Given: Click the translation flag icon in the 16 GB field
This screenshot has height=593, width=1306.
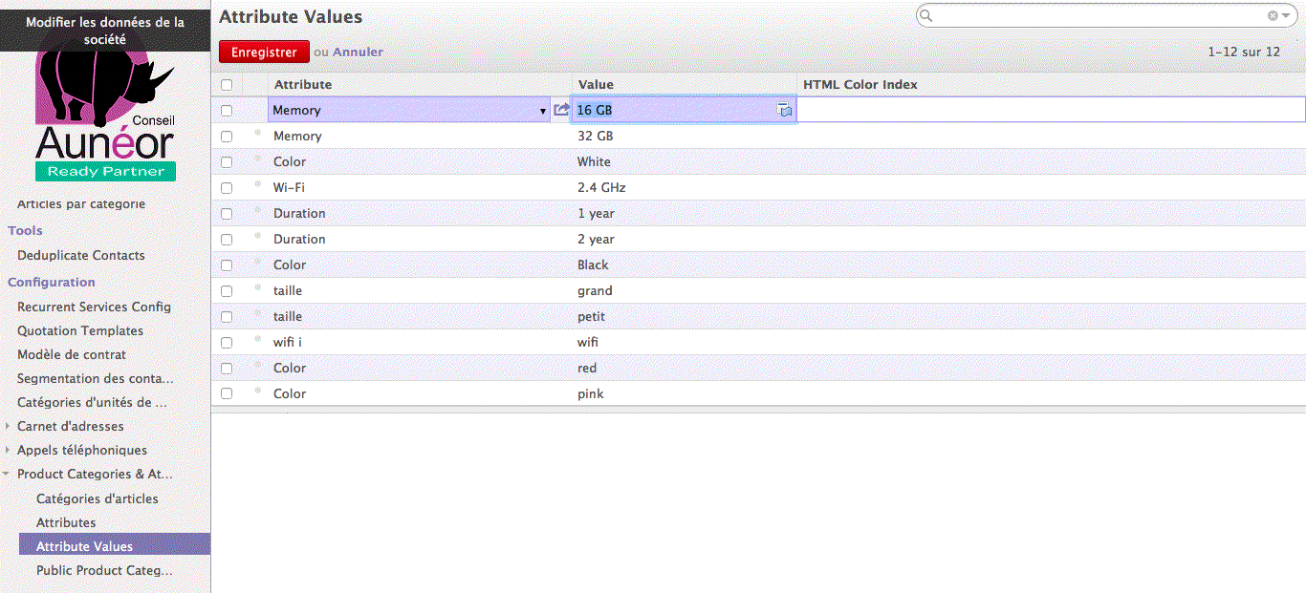Looking at the screenshot, I should [785, 110].
